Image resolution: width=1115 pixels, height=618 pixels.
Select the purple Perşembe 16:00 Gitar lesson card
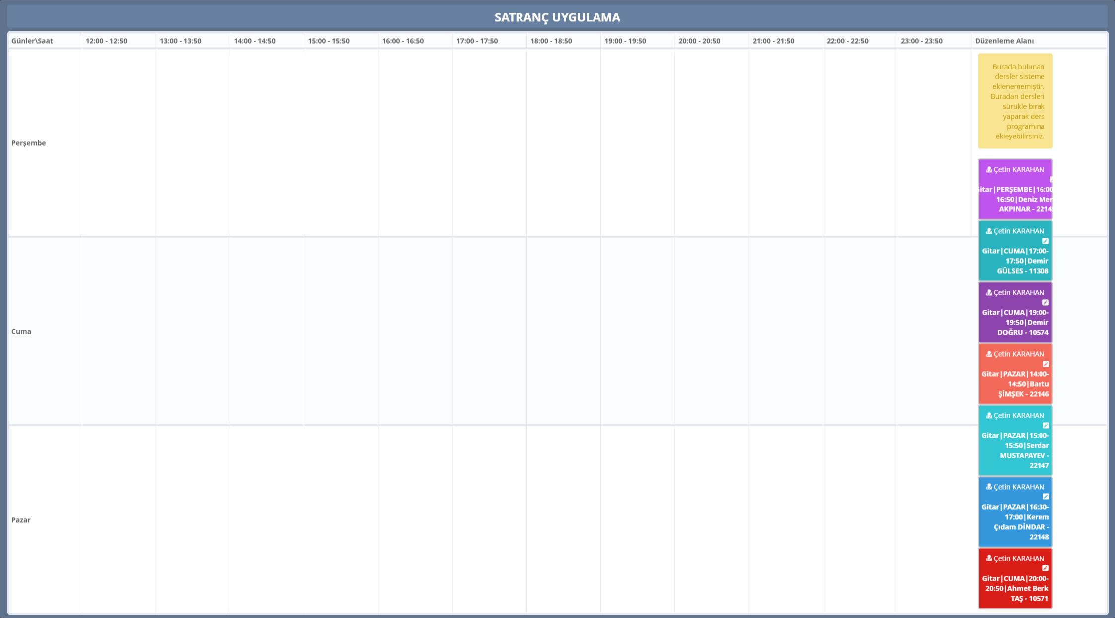[x=1015, y=199]
